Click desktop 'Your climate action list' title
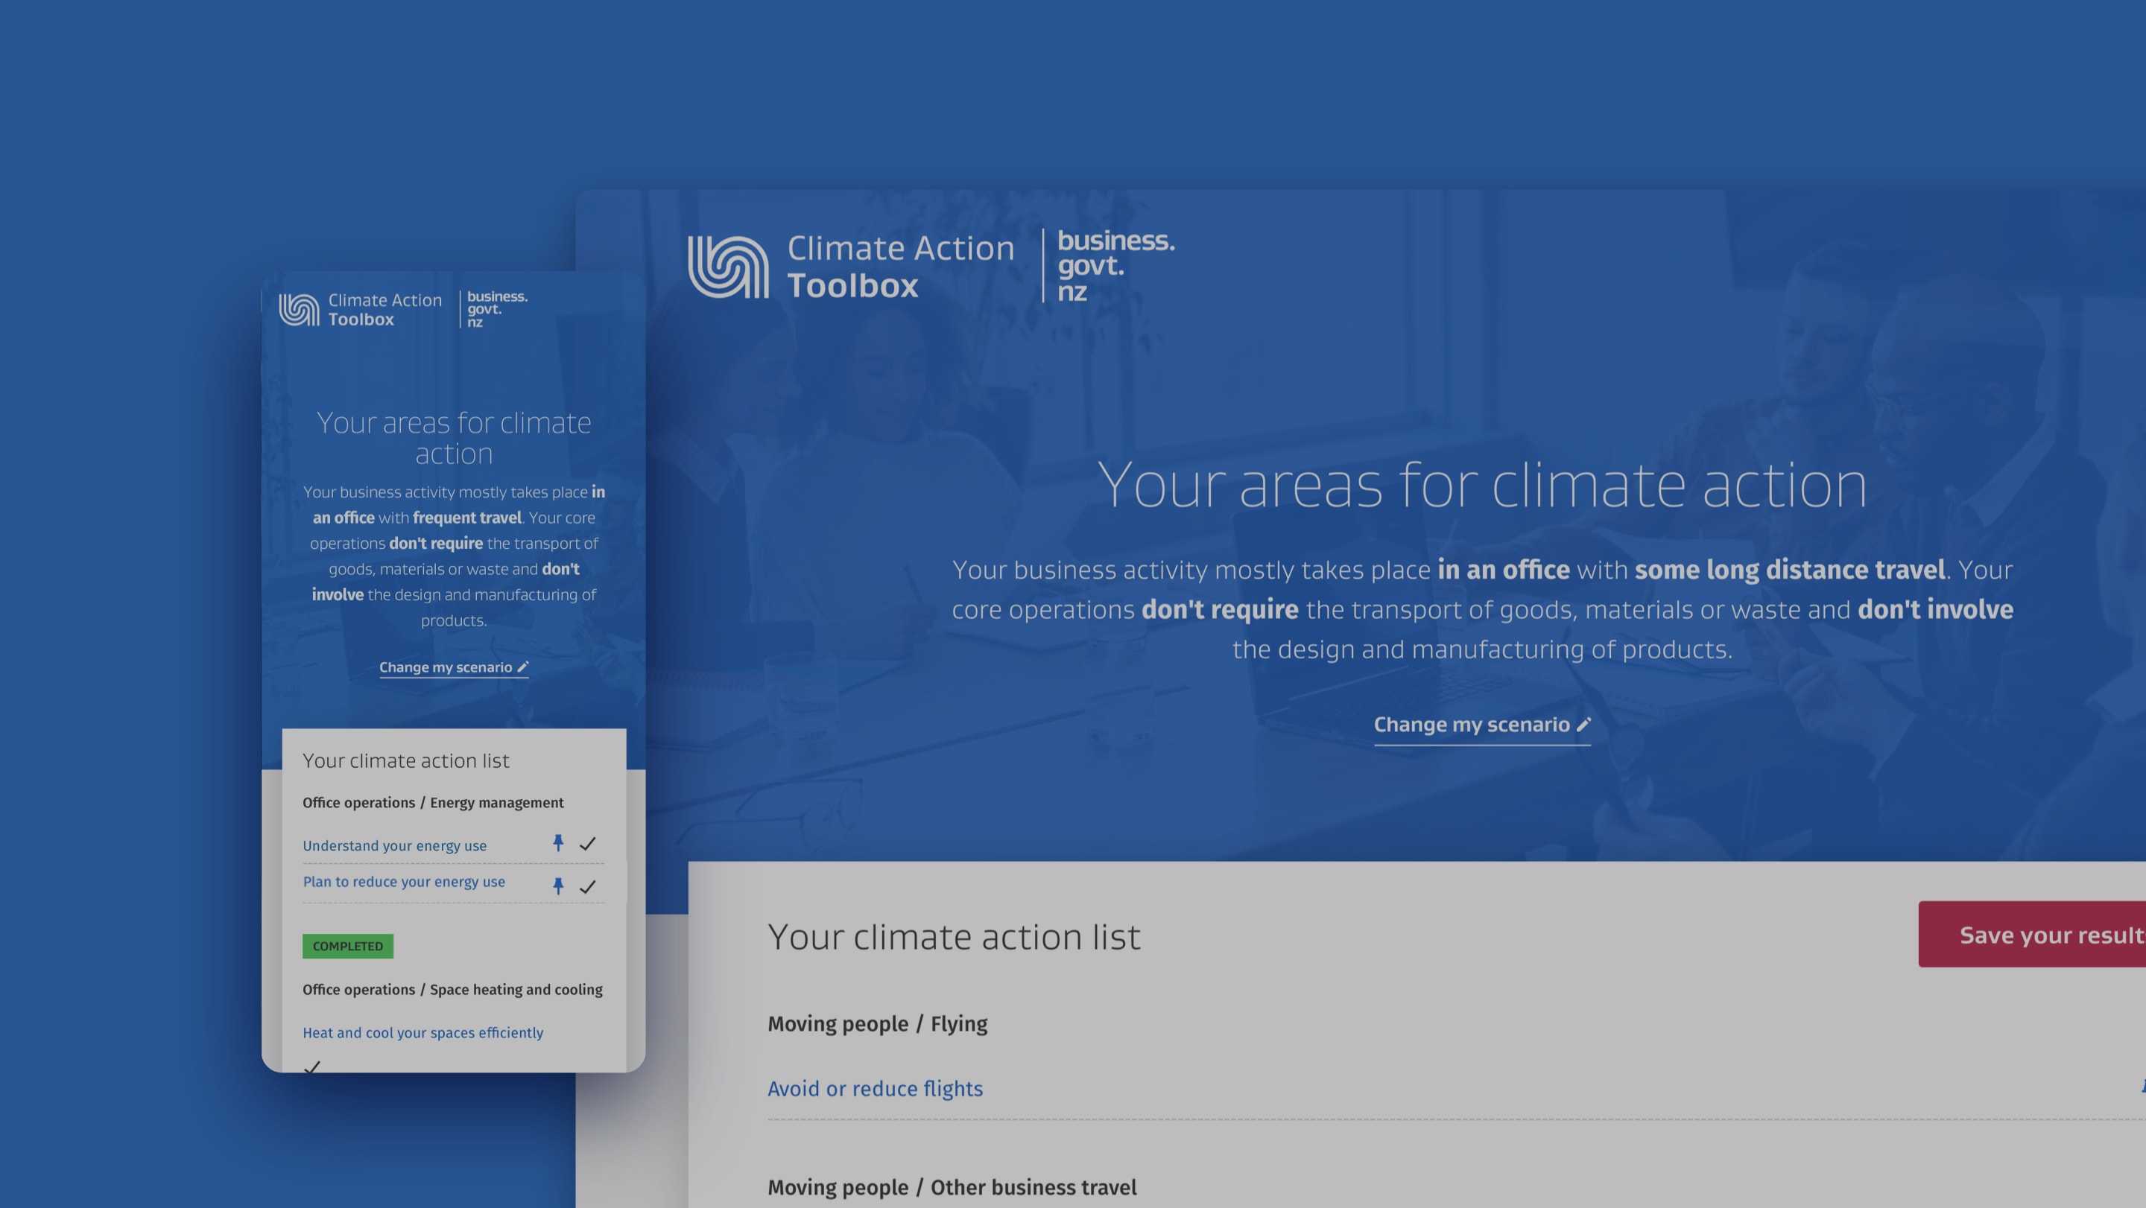Viewport: 2146px width, 1208px height. point(953,938)
